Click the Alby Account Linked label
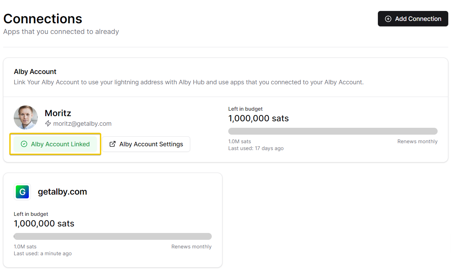Viewport: 451px width, 271px height. (60, 144)
